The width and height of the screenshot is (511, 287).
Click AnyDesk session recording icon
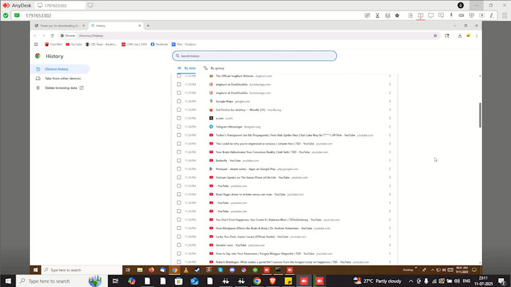[x=482, y=16]
